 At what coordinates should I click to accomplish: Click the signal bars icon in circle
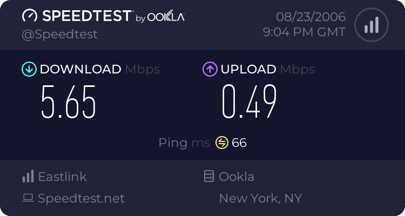pos(370,25)
